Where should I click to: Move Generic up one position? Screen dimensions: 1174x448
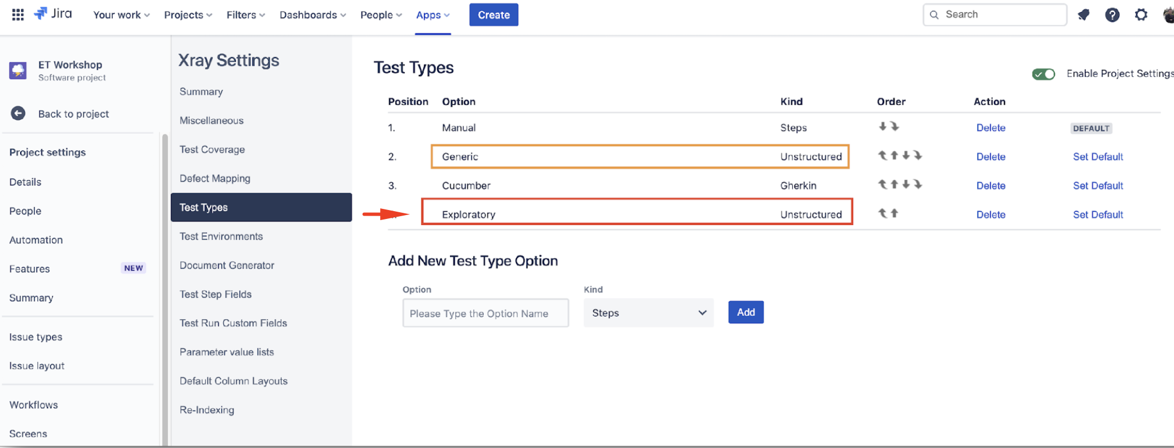(894, 156)
